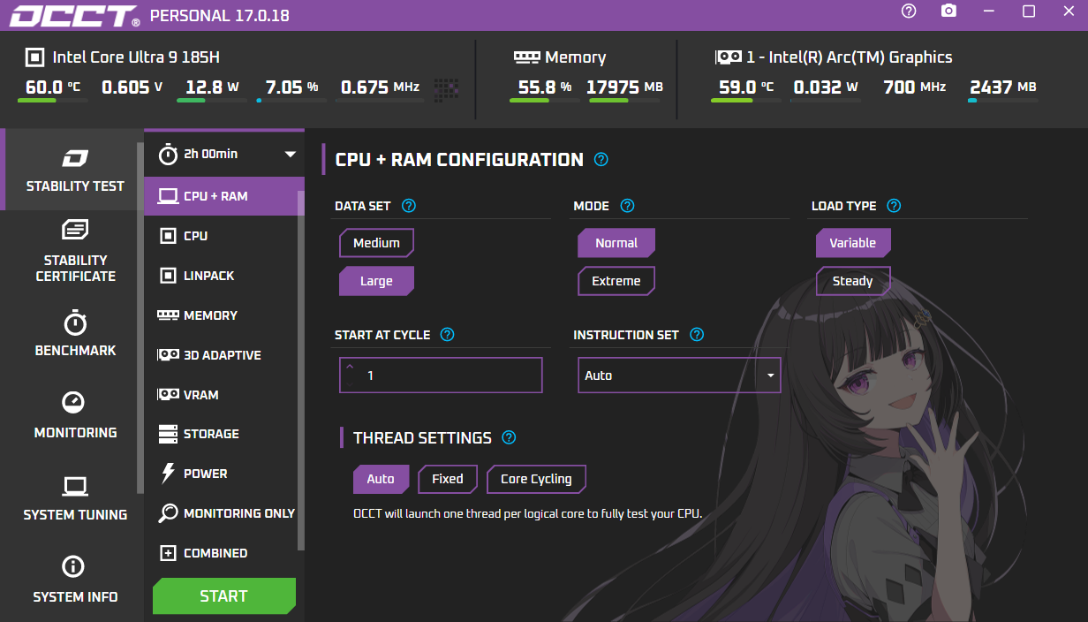Select Auto thread settings
This screenshot has width=1088, height=622.
[381, 479]
